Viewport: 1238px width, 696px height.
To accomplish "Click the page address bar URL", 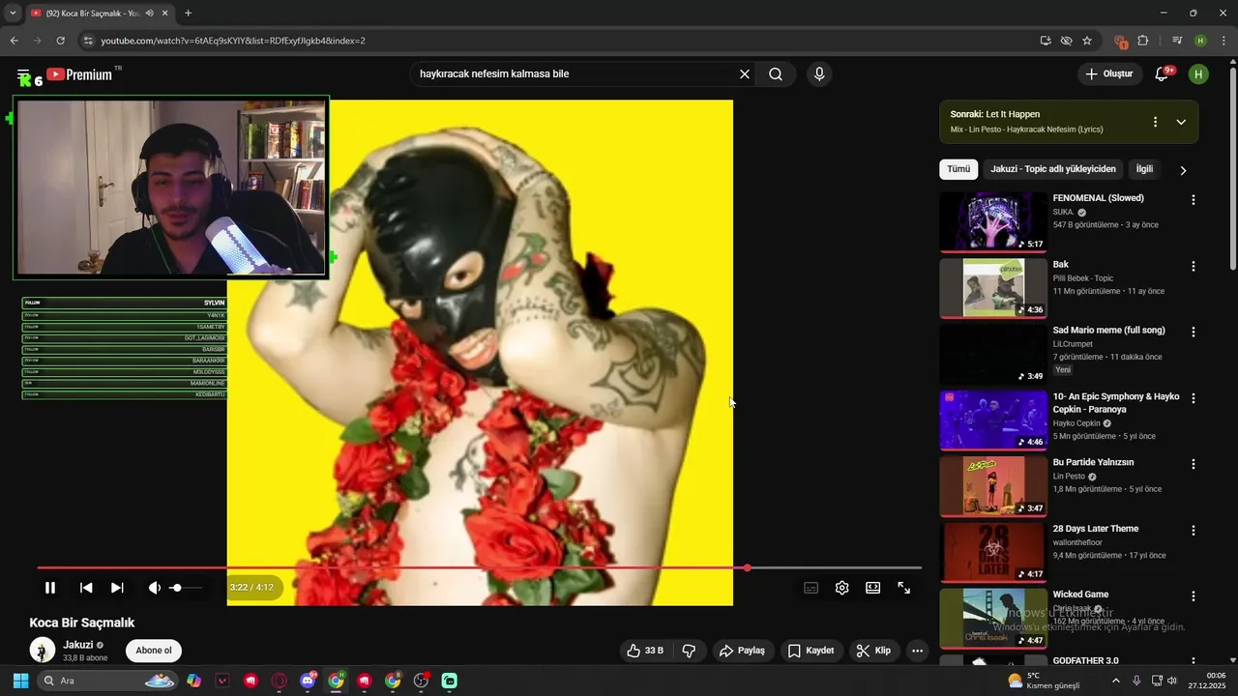I will [233, 41].
